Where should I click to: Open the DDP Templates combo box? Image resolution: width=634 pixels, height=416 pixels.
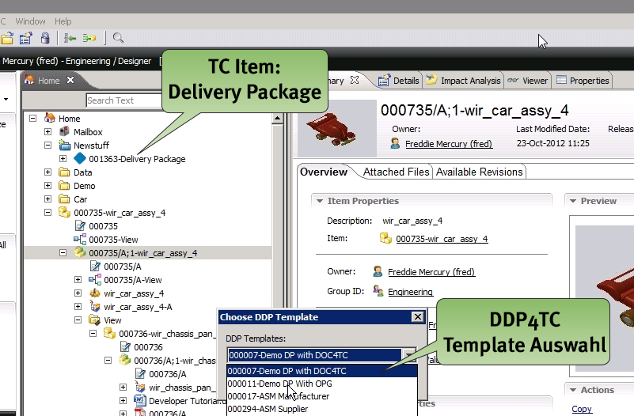pos(409,355)
